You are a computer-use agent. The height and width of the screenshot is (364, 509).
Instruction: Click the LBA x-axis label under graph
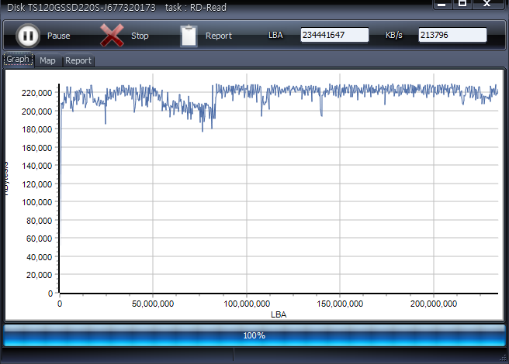[x=279, y=314]
